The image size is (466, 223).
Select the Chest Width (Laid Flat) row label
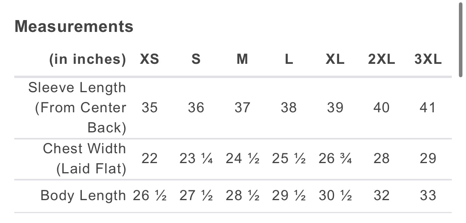pyautogui.click(x=84, y=159)
